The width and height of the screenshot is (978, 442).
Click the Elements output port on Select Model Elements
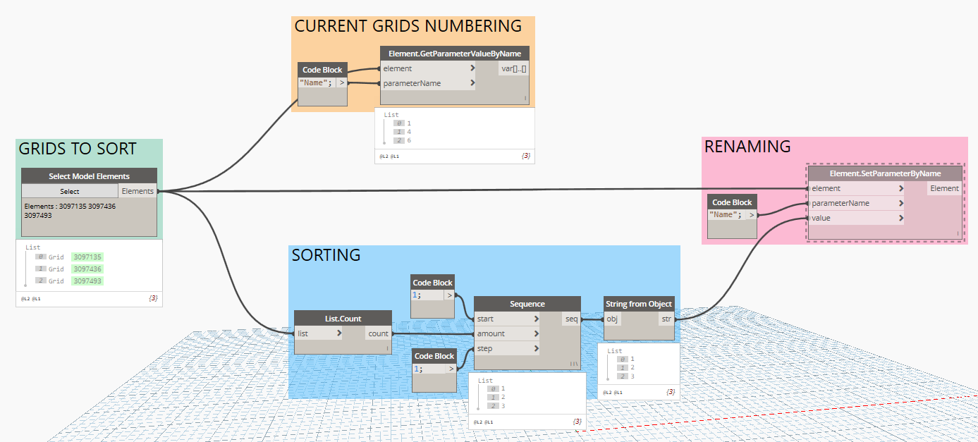(137, 190)
